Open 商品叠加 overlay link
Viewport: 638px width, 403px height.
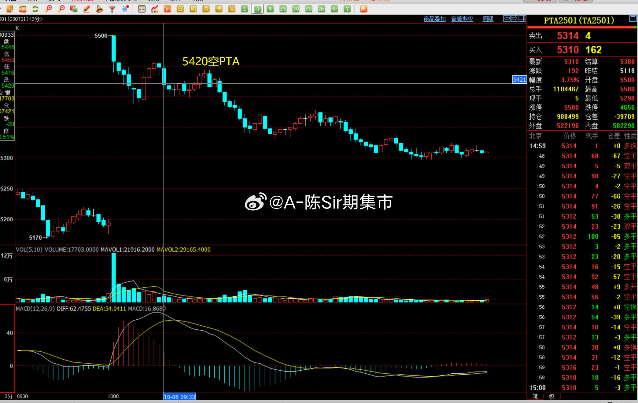[x=435, y=19]
